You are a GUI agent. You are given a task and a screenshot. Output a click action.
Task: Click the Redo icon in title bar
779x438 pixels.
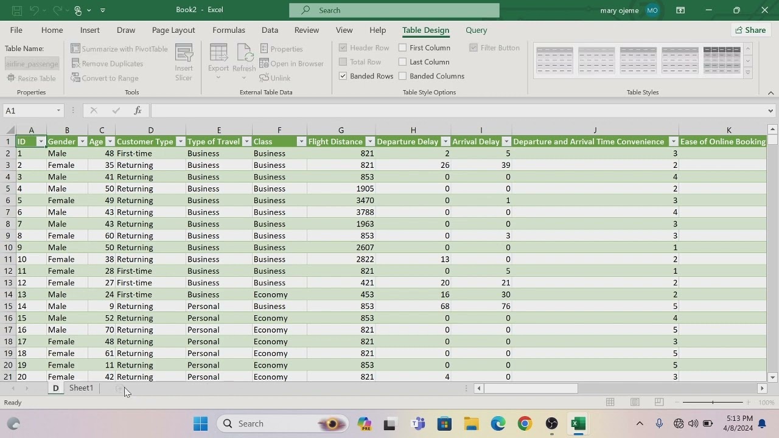tap(58, 10)
